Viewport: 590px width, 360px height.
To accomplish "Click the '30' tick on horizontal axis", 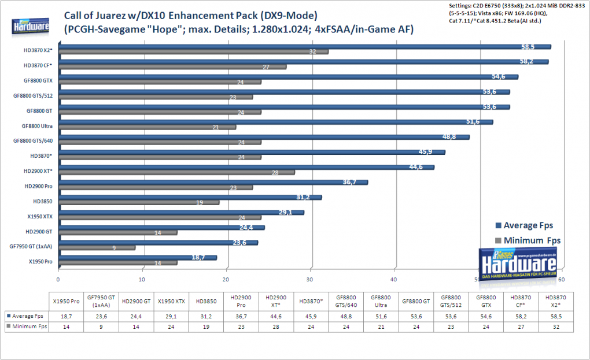I will tap(309, 279).
